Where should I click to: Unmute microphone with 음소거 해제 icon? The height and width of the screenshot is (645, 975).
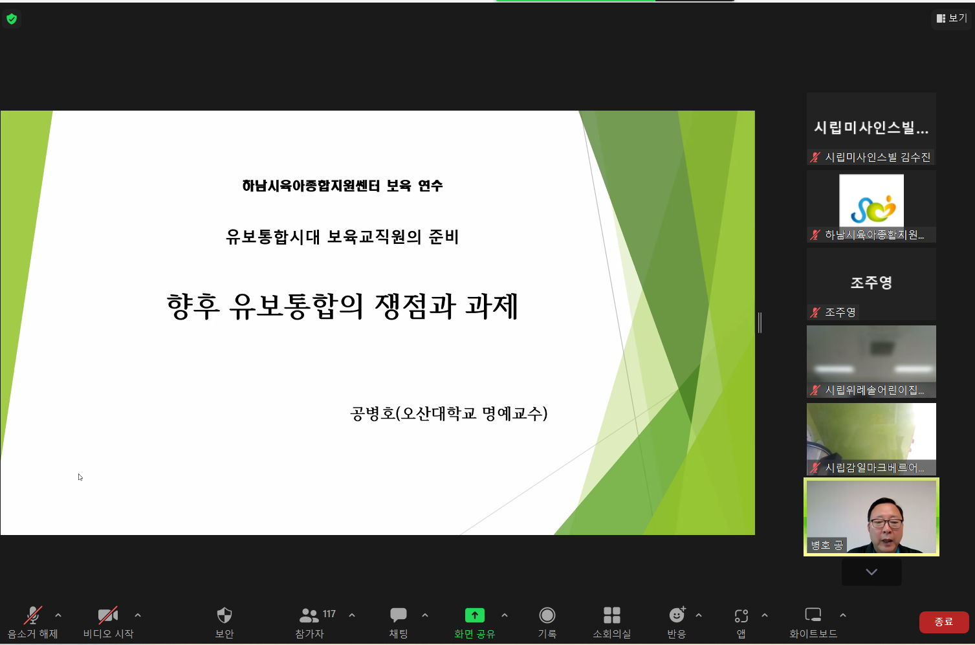click(33, 615)
